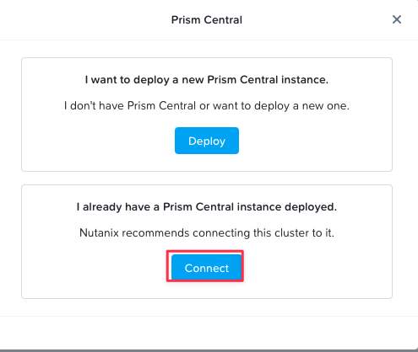
Task: Click the 'I don't have Prism Central' description
Action: [x=207, y=106]
